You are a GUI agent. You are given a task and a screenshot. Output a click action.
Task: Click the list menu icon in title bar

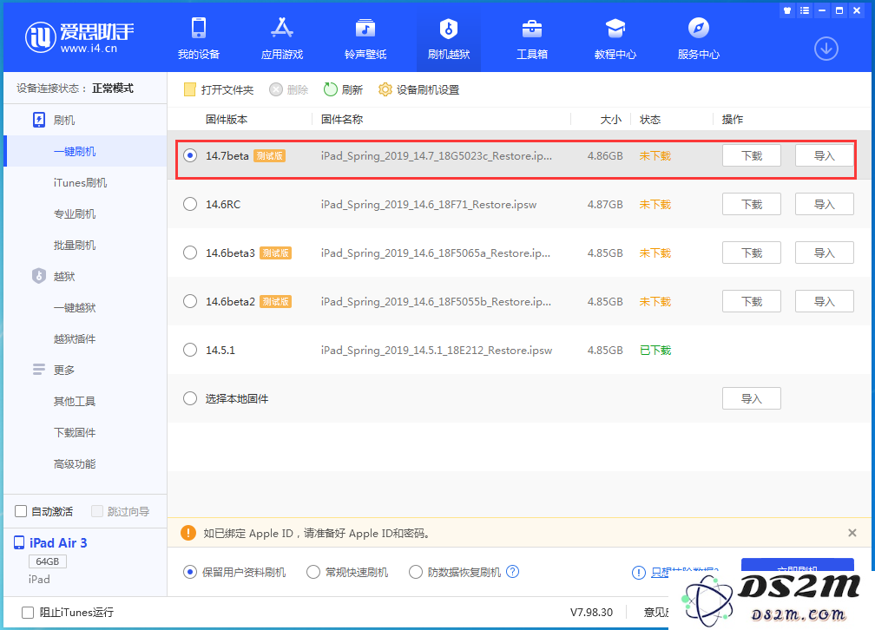(x=804, y=10)
